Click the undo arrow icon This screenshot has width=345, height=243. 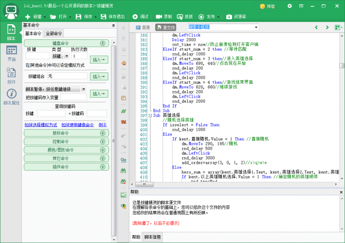pos(124,136)
